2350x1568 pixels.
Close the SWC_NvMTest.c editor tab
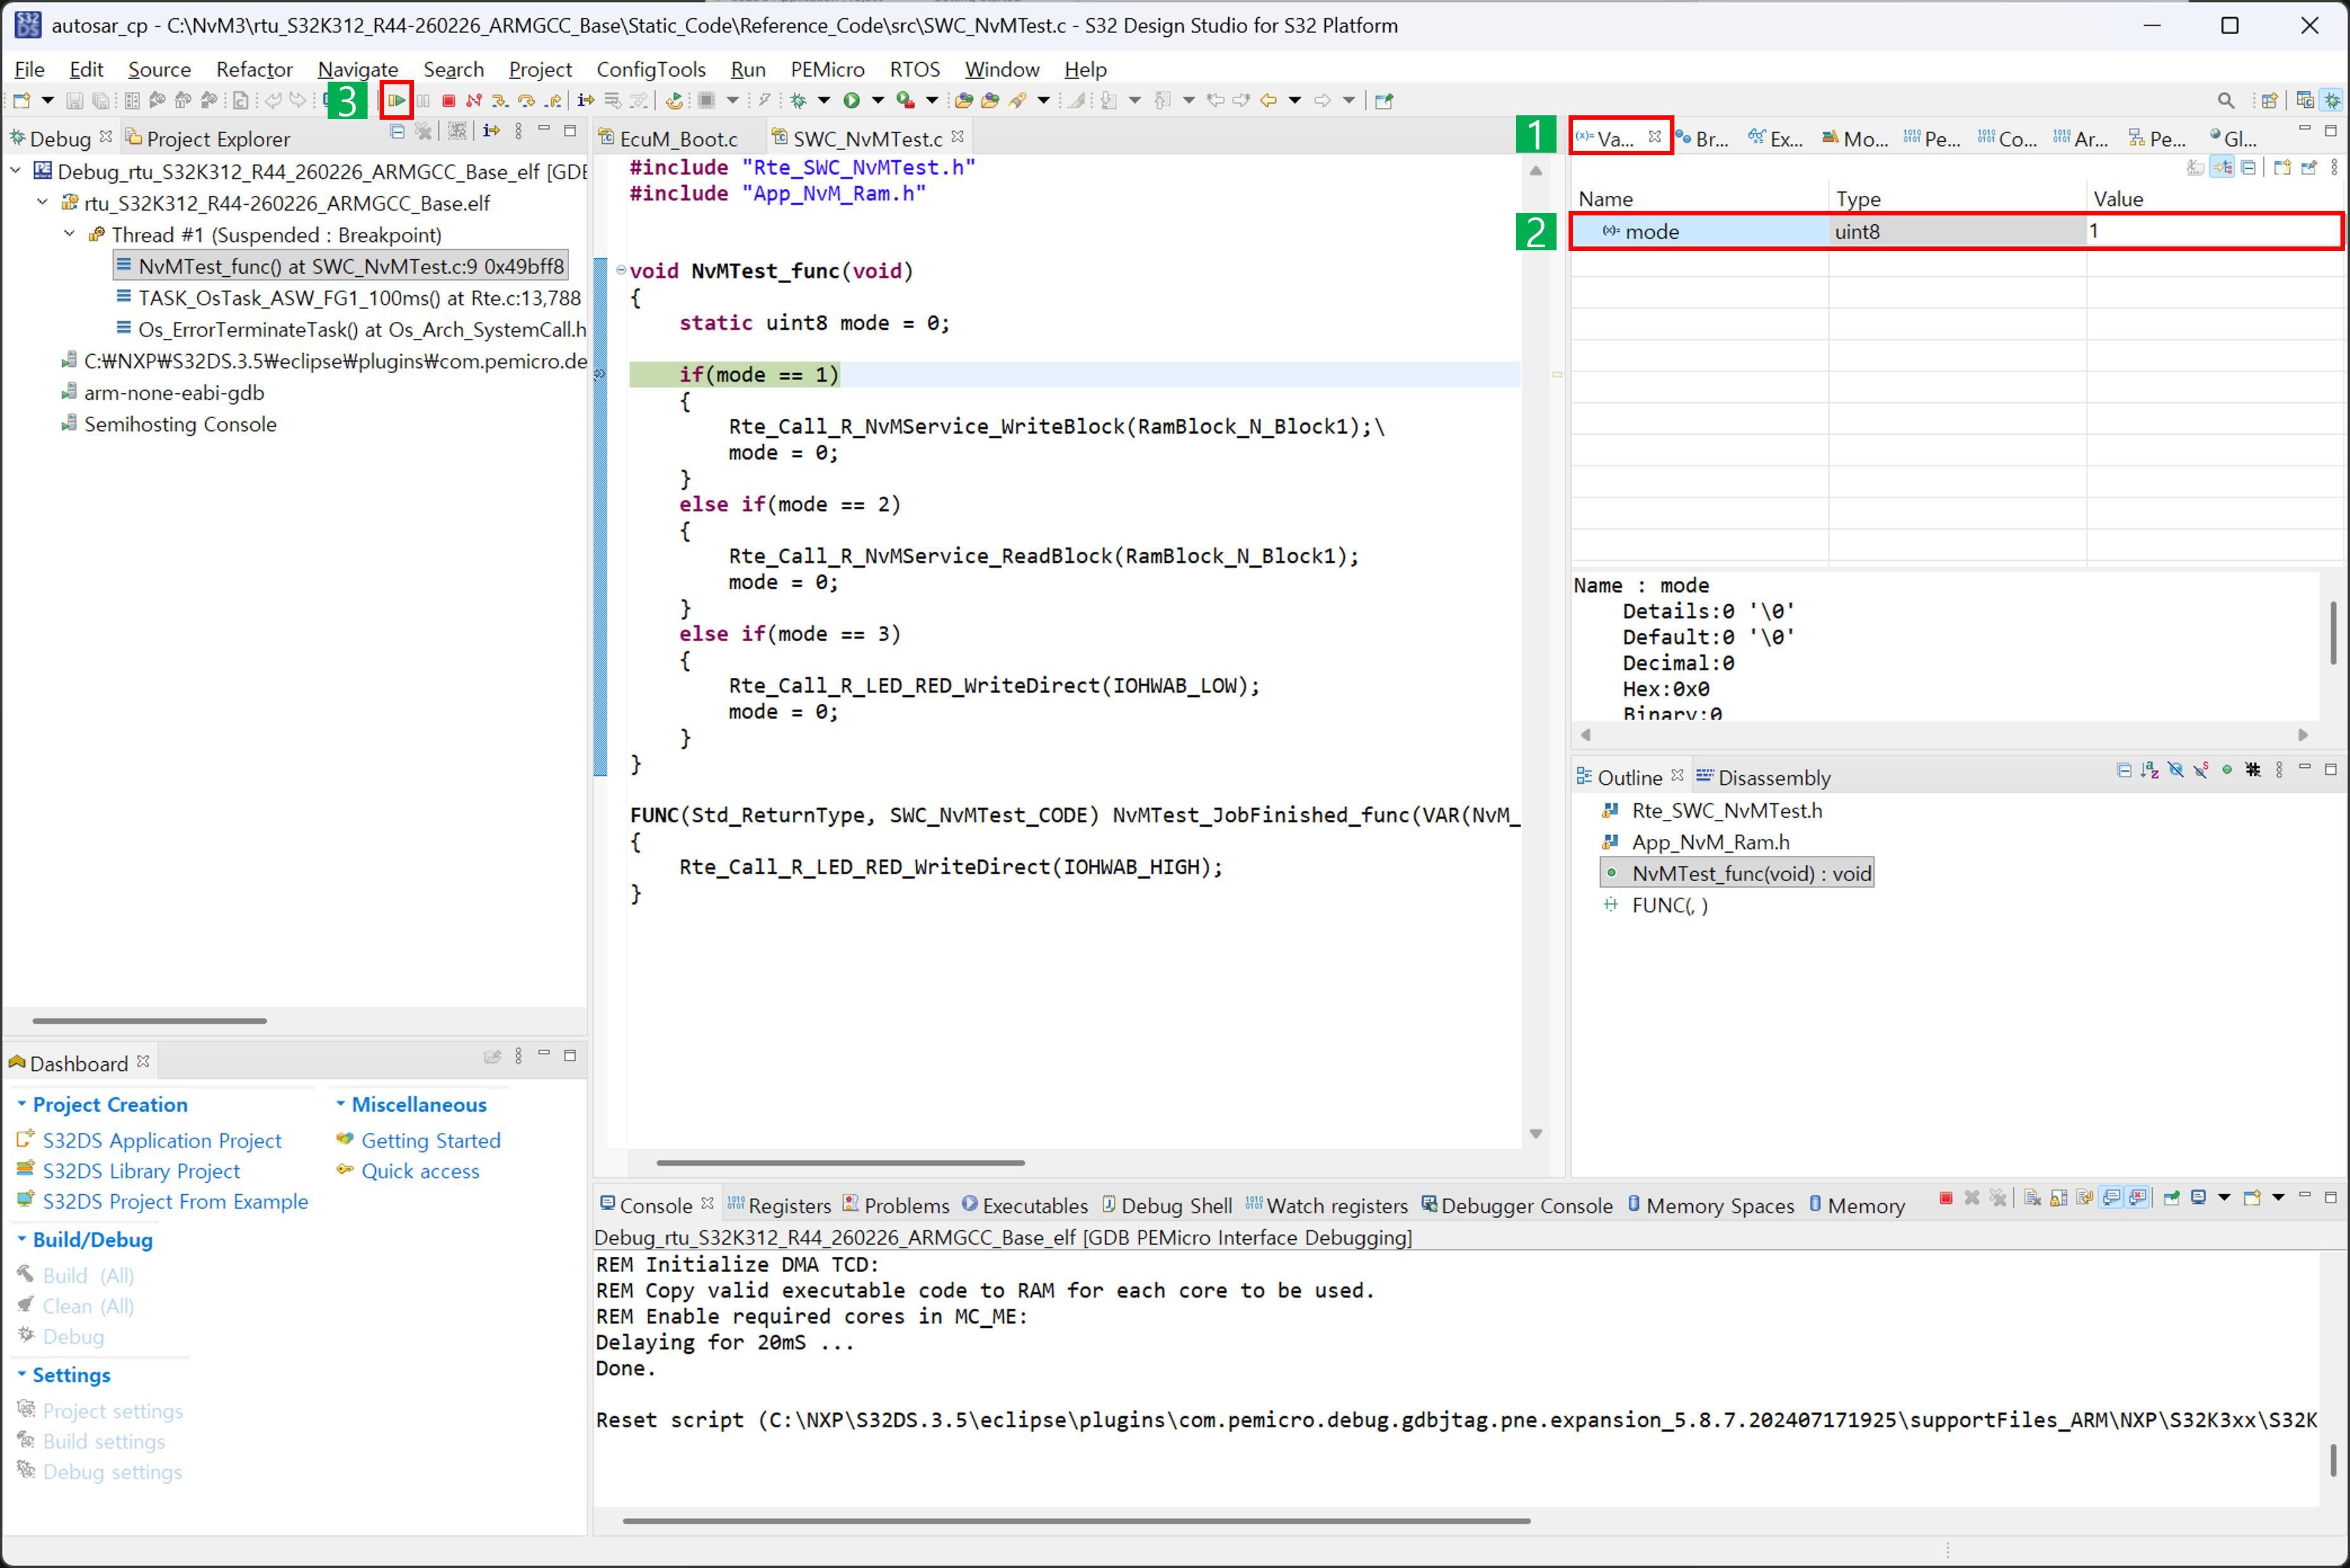tap(958, 137)
